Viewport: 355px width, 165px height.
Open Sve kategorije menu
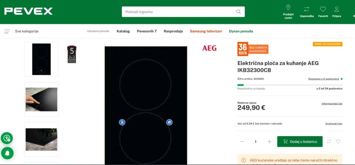click(x=27, y=31)
